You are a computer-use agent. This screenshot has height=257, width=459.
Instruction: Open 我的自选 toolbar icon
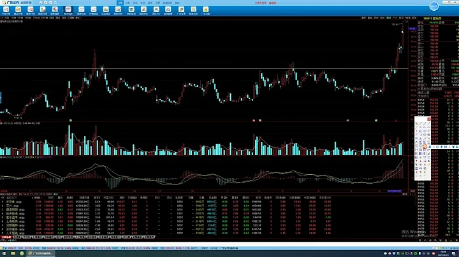[x=131, y=11]
